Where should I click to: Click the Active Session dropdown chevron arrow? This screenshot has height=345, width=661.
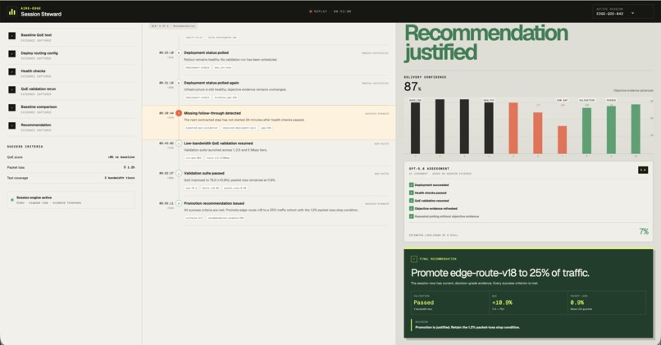pos(632,13)
